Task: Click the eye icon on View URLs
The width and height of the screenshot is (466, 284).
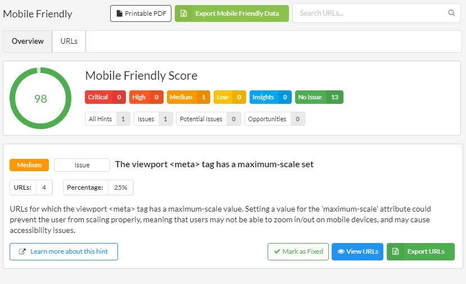Action: (341, 251)
